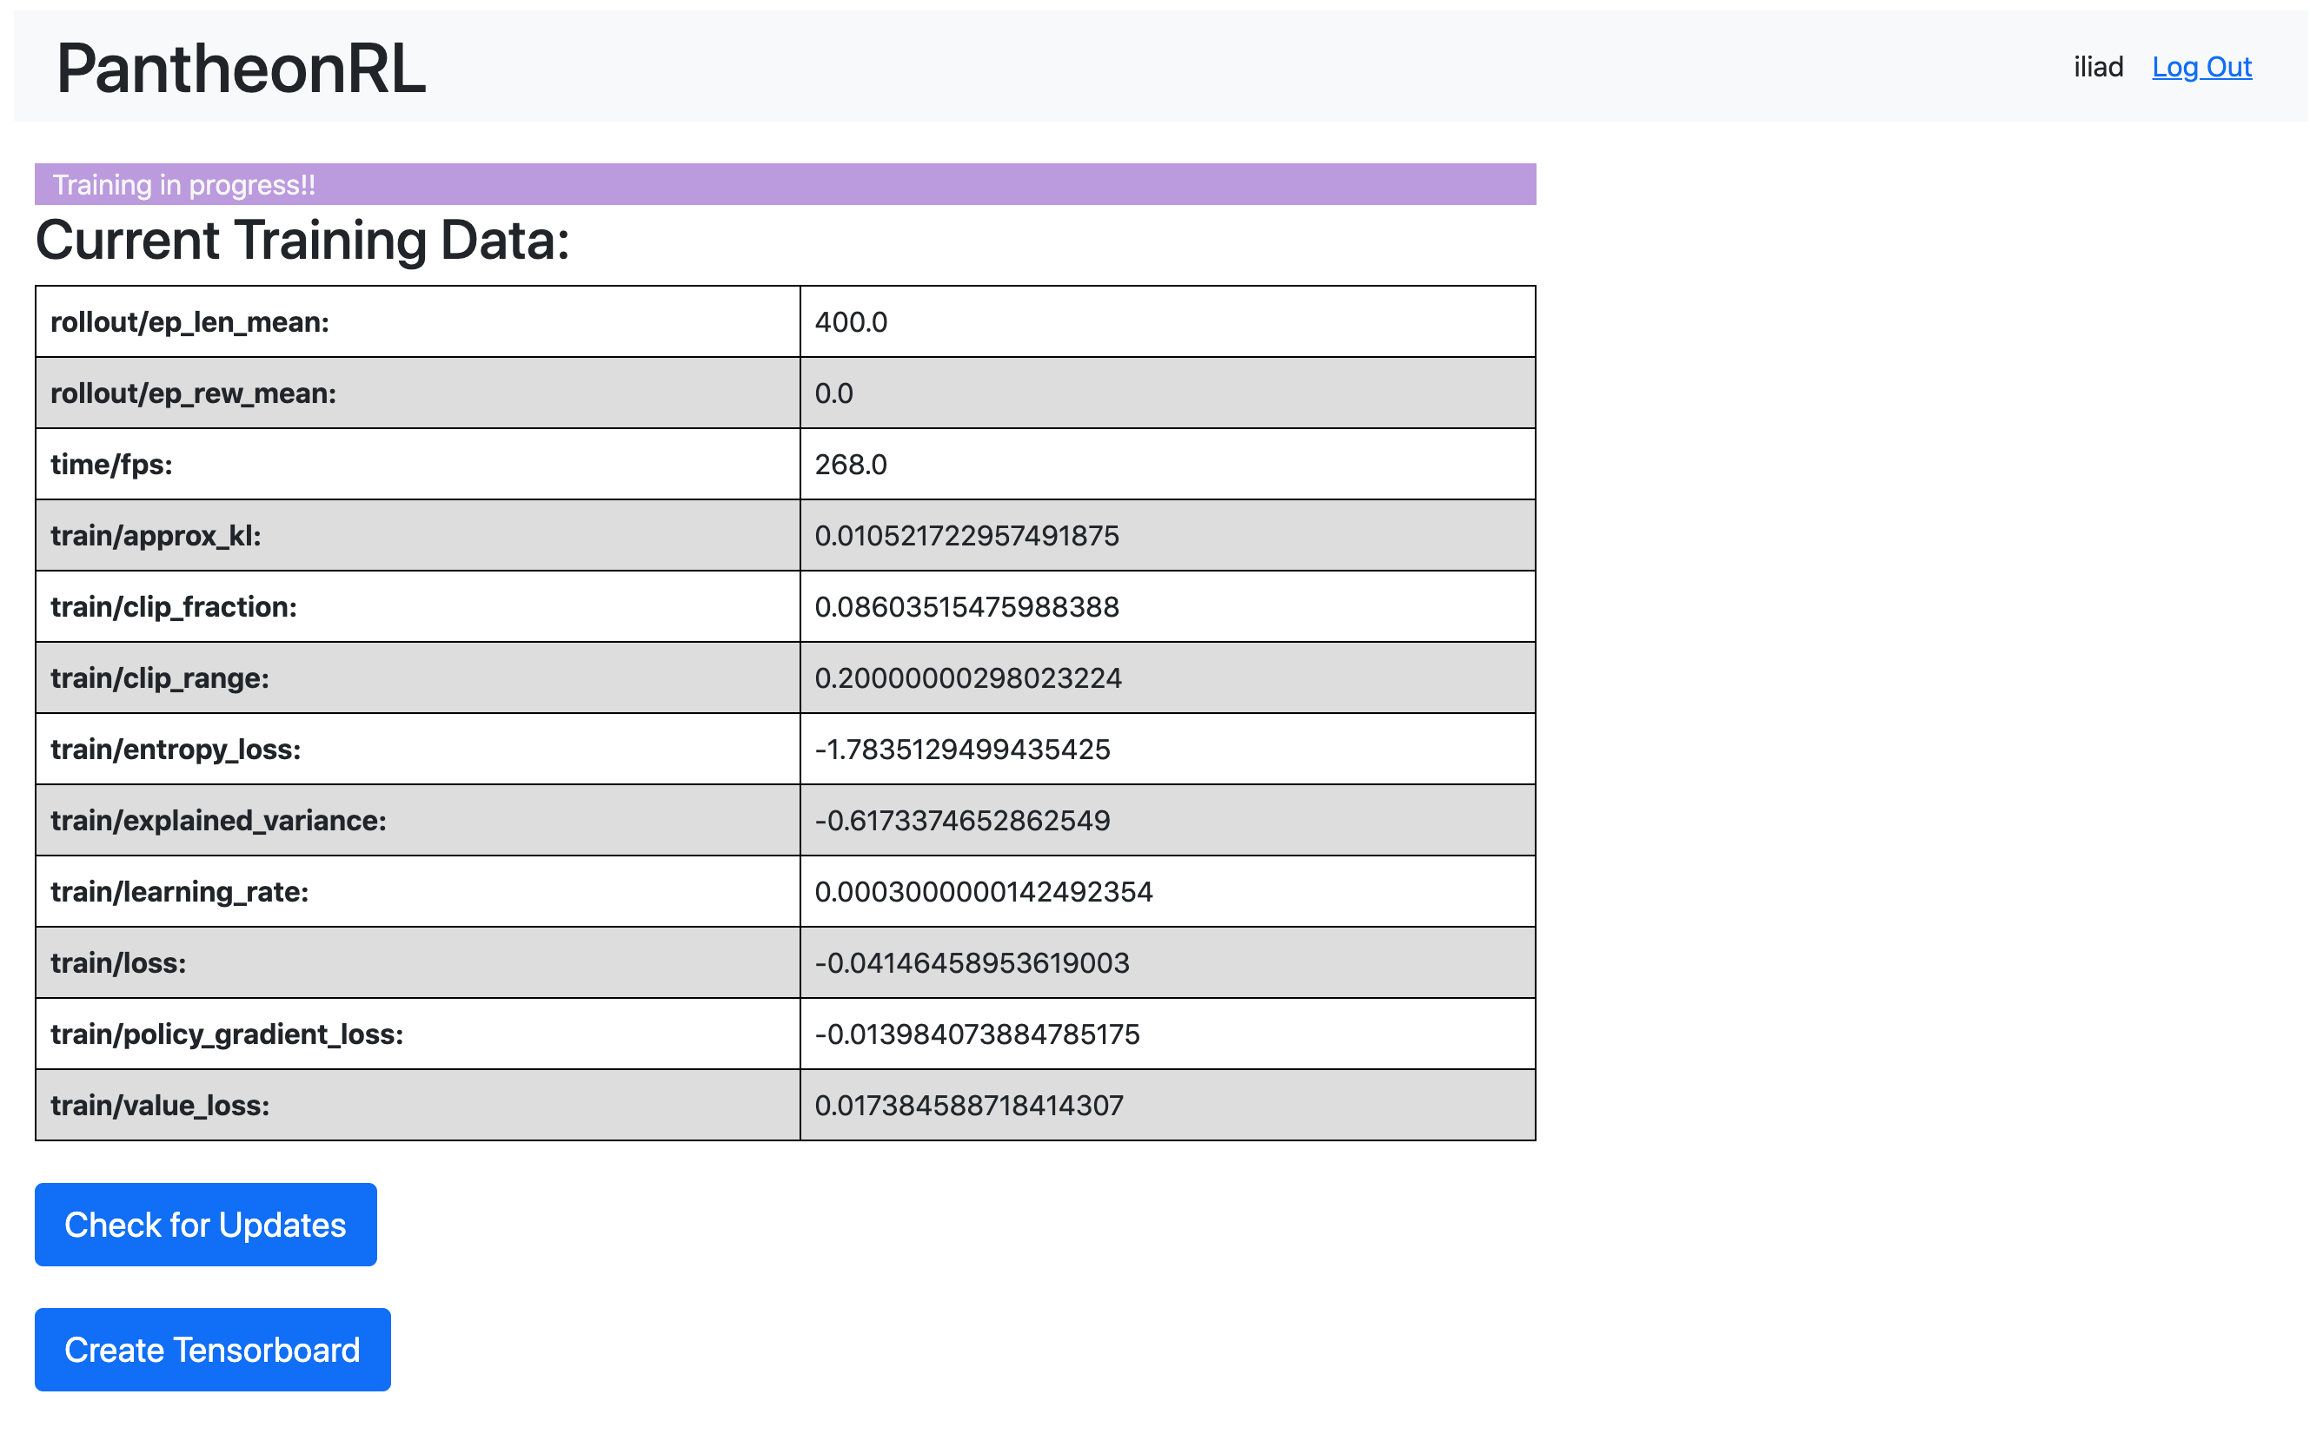This screenshot has width=2310, height=1447.
Task: Click the PantheonRL title
Action: pos(240,69)
